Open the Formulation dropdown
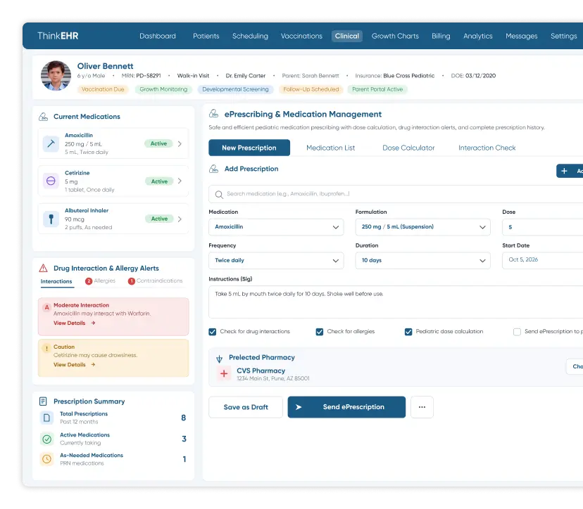The image size is (583, 509). (422, 227)
